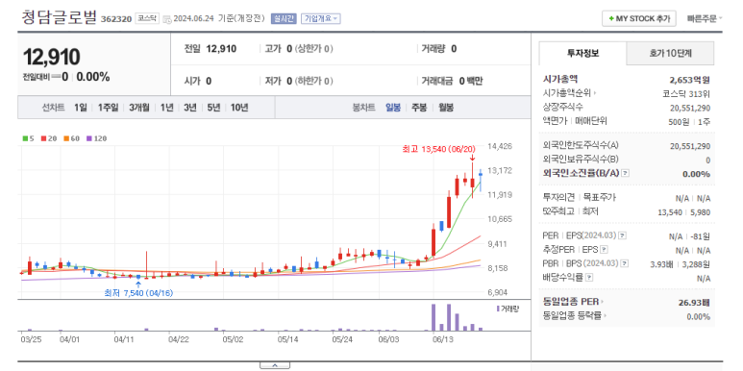The width and height of the screenshot is (743, 371).
Task: Click the purple 120-day moving average swatch
Action: 89,138
